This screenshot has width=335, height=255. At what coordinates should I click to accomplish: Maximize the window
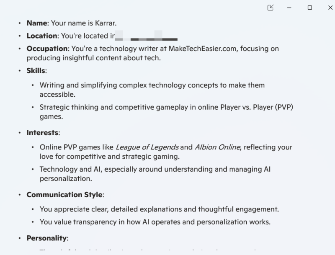pyautogui.click(x=309, y=8)
